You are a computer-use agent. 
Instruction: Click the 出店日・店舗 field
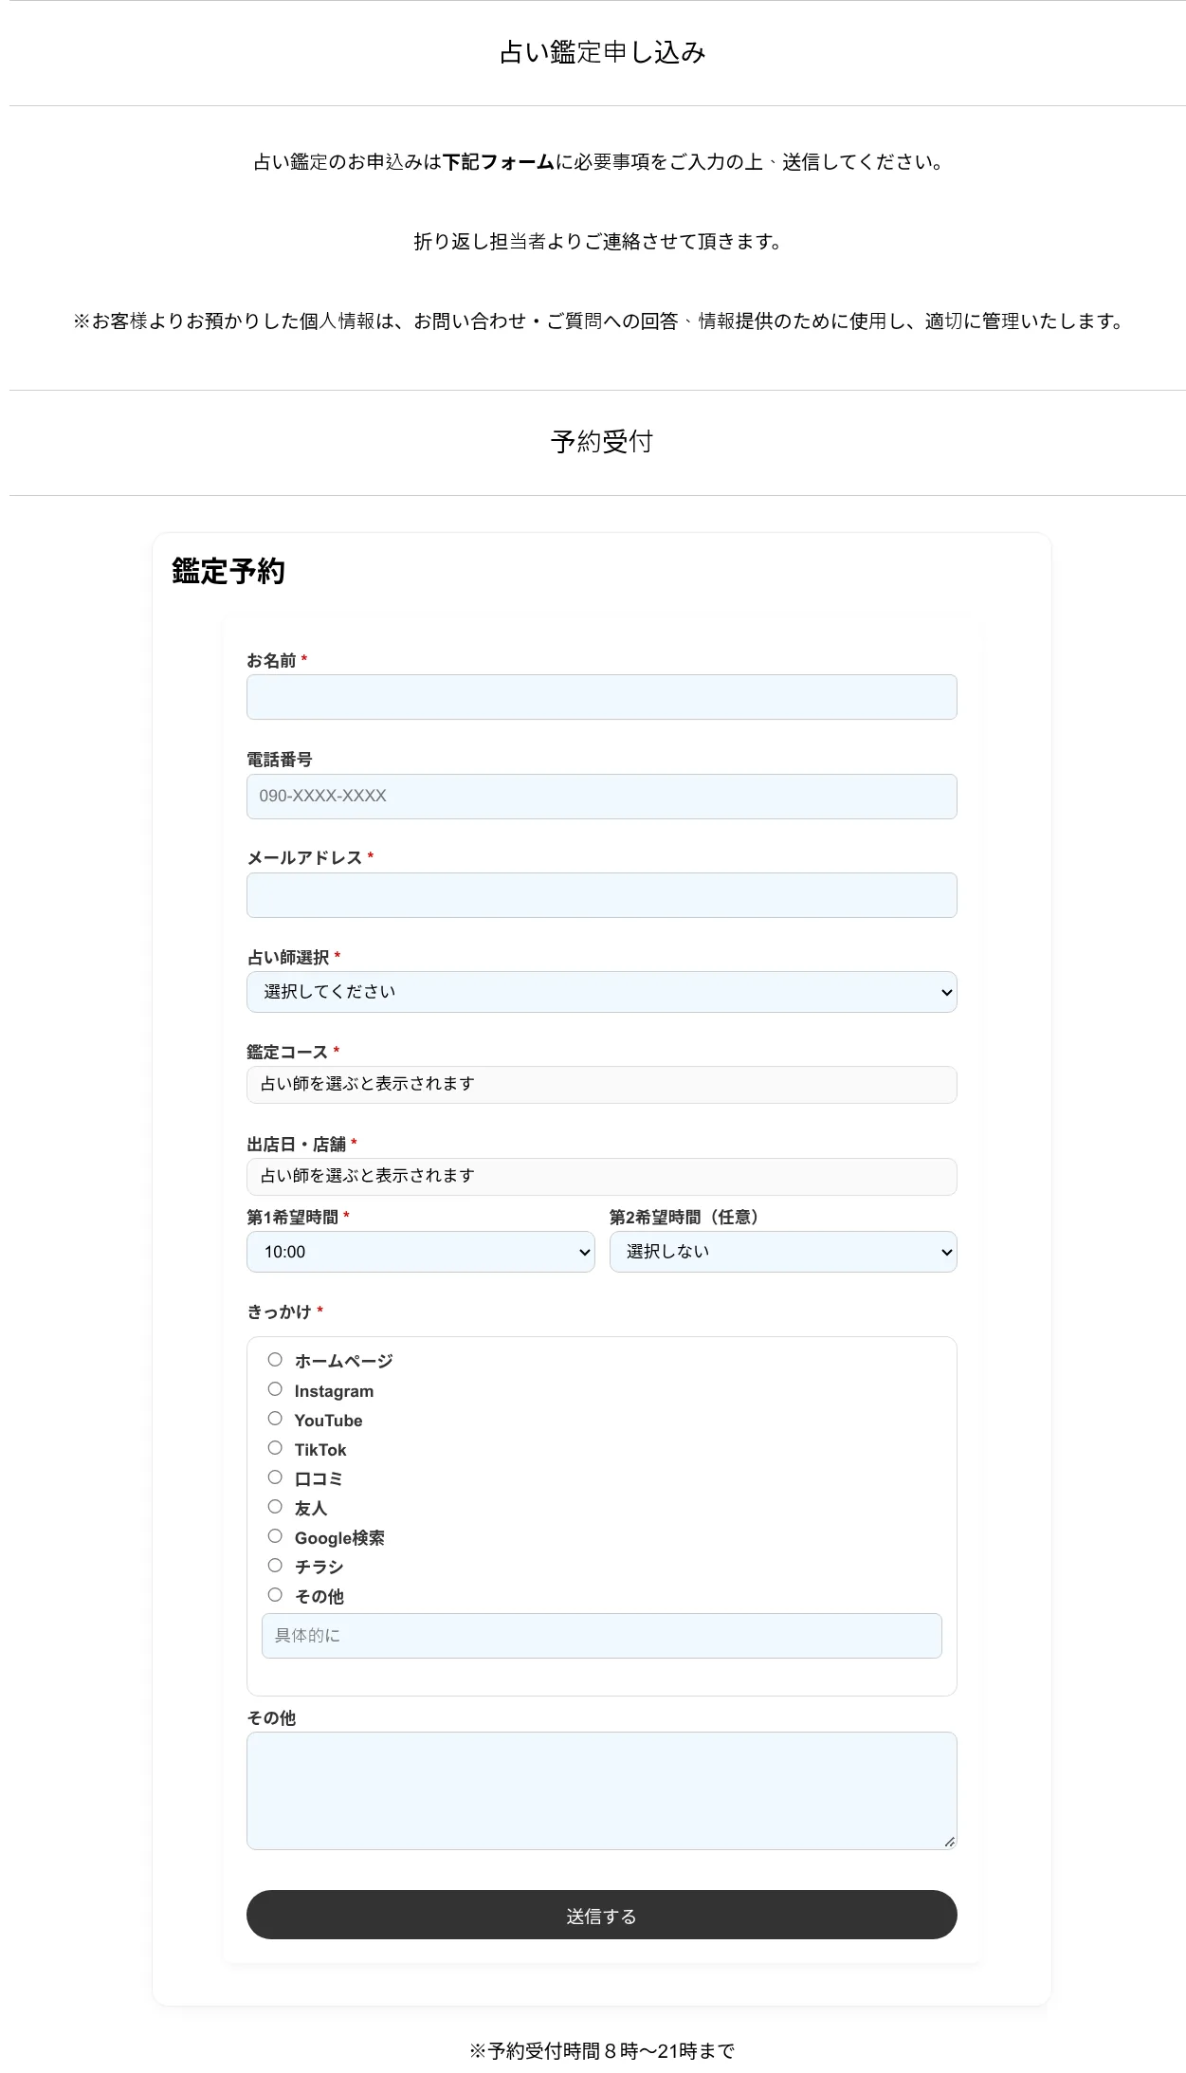coord(601,1177)
